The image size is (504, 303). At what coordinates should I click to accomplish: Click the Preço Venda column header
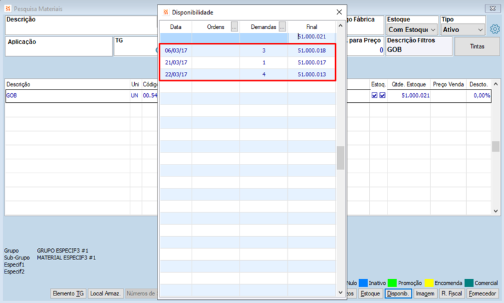click(448, 84)
